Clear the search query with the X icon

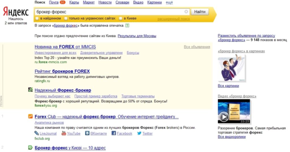(186, 12)
